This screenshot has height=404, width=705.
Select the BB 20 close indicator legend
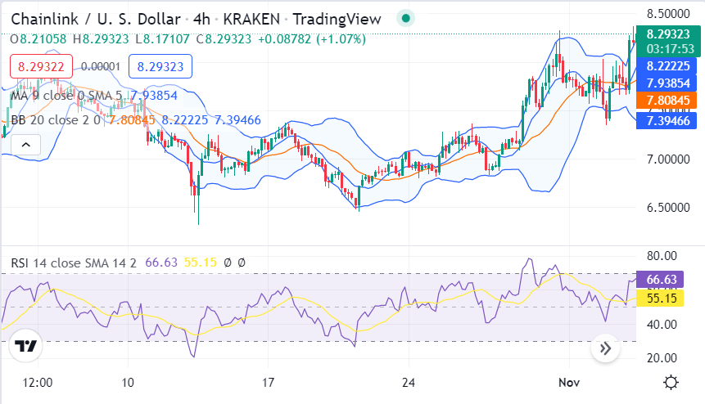(56, 120)
